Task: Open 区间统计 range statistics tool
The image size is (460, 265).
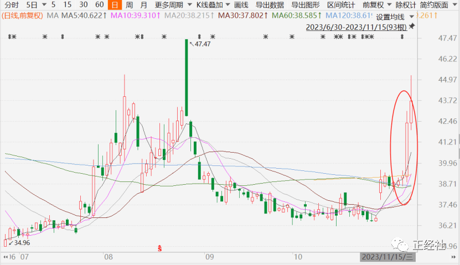Action: pos(339,5)
